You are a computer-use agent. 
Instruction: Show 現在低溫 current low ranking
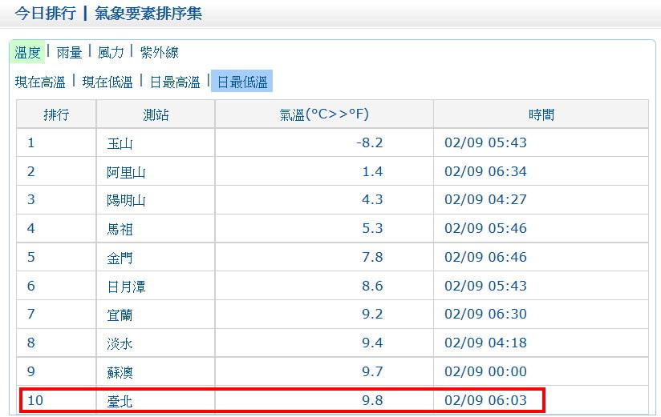[107, 82]
